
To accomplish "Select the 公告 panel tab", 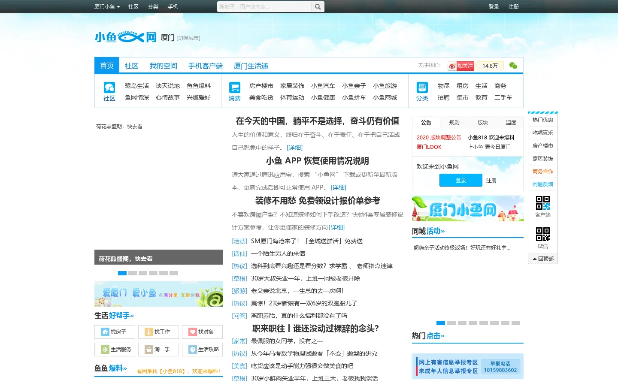I will 426,123.
